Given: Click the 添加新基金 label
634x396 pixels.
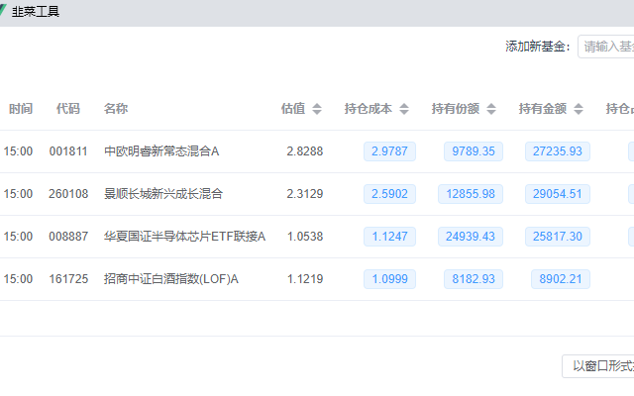Looking at the screenshot, I should pos(537,47).
